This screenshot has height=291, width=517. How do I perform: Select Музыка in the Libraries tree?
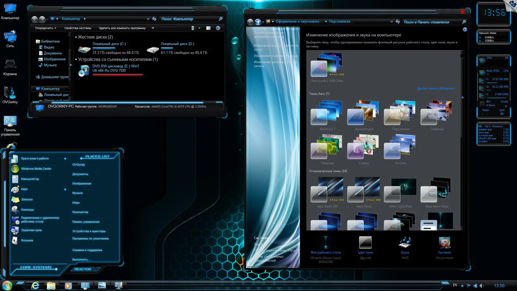pyautogui.click(x=50, y=65)
